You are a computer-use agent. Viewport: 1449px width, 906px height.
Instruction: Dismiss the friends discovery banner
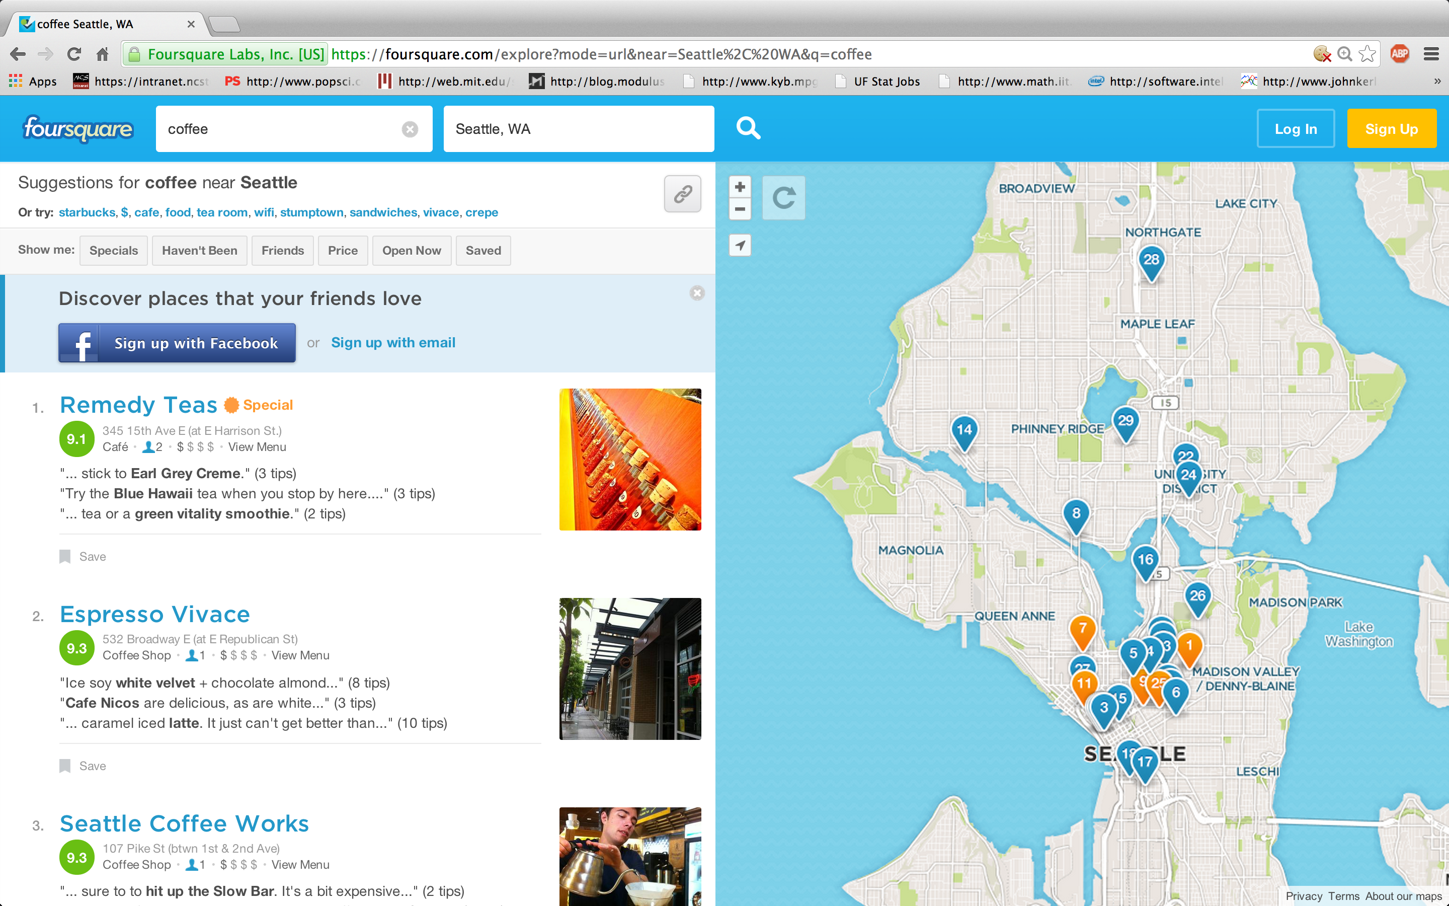pyautogui.click(x=697, y=293)
